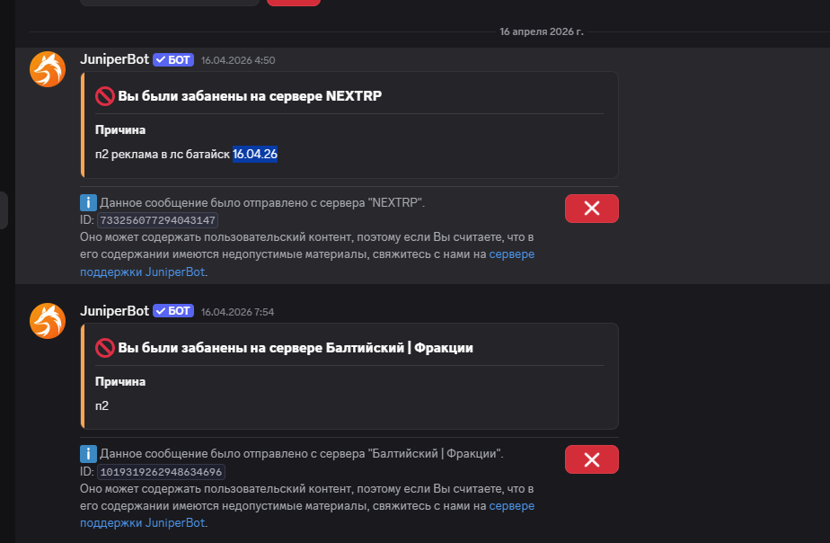The width and height of the screenshot is (830, 543).
Task: Click the ban icon in the NEXTRP embed
Action: [105, 96]
